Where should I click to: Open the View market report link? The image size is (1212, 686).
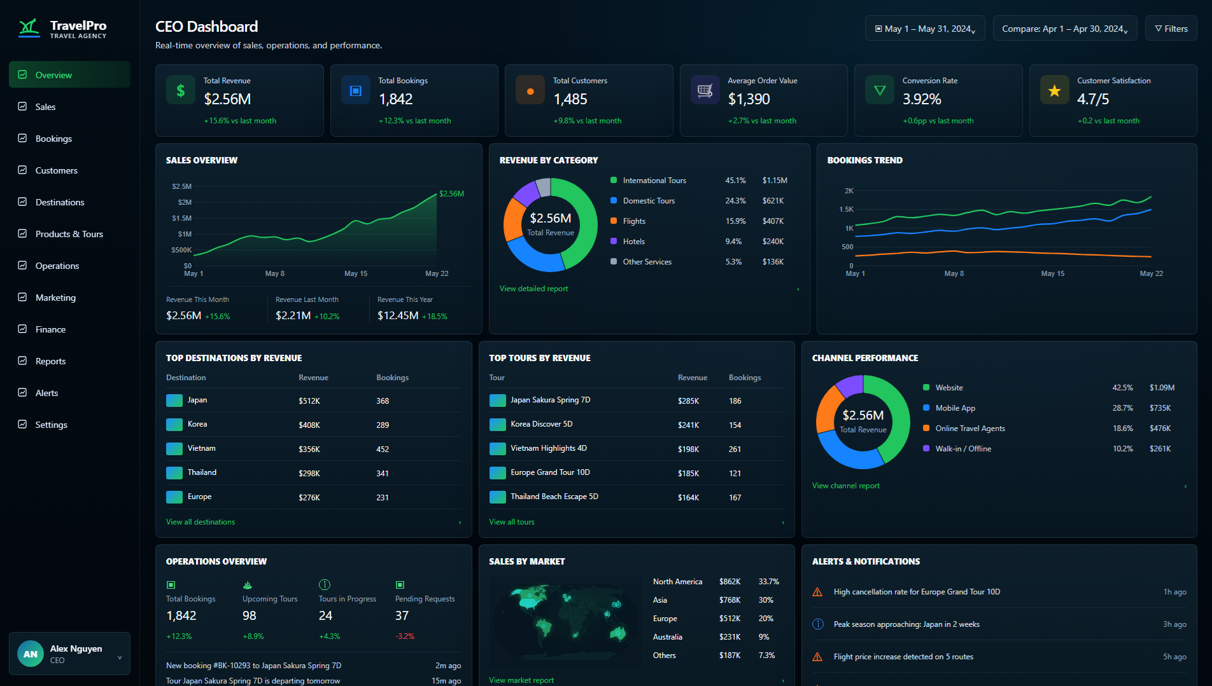pos(521,680)
